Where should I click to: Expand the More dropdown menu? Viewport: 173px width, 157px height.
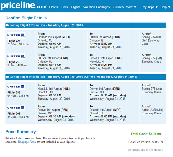(131, 7)
